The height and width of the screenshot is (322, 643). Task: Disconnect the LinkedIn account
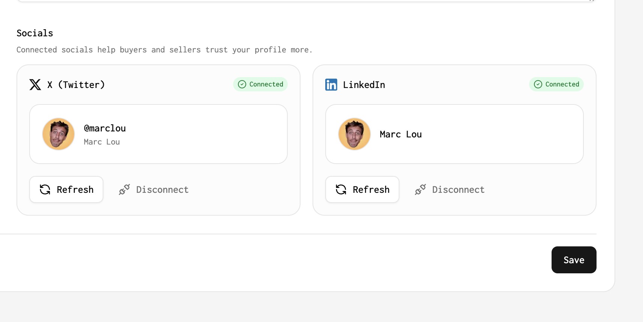click(x=458, y=190)
